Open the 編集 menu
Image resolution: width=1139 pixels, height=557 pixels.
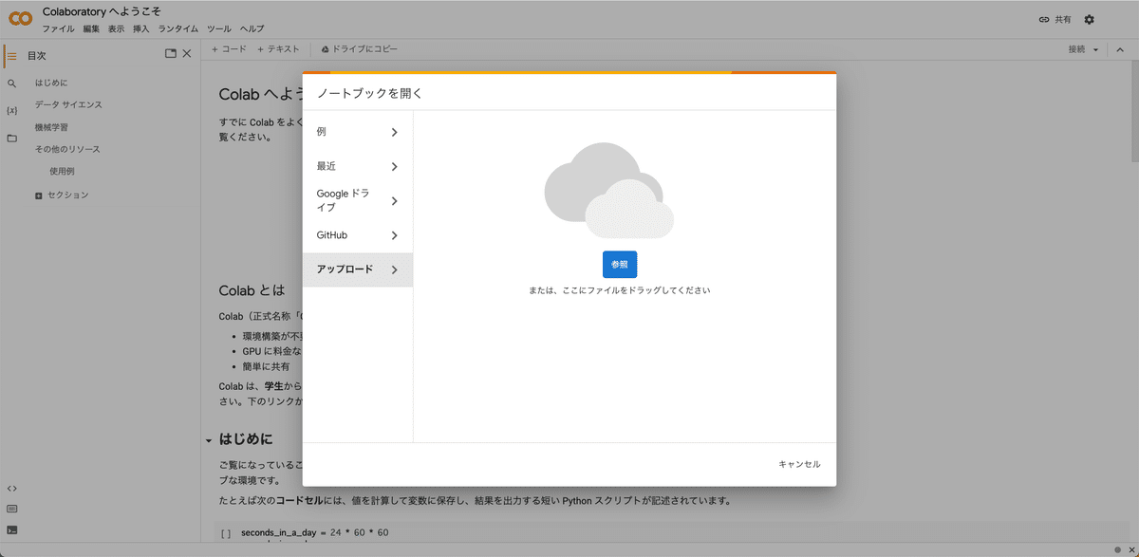[x=91, y=29]
